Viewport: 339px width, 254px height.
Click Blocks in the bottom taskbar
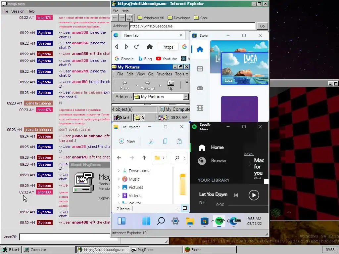[210, 250]
